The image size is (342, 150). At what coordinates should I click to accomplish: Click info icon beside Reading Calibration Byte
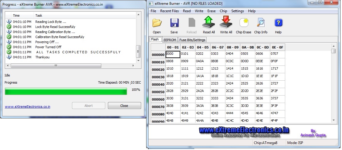(x=9, y=32)
